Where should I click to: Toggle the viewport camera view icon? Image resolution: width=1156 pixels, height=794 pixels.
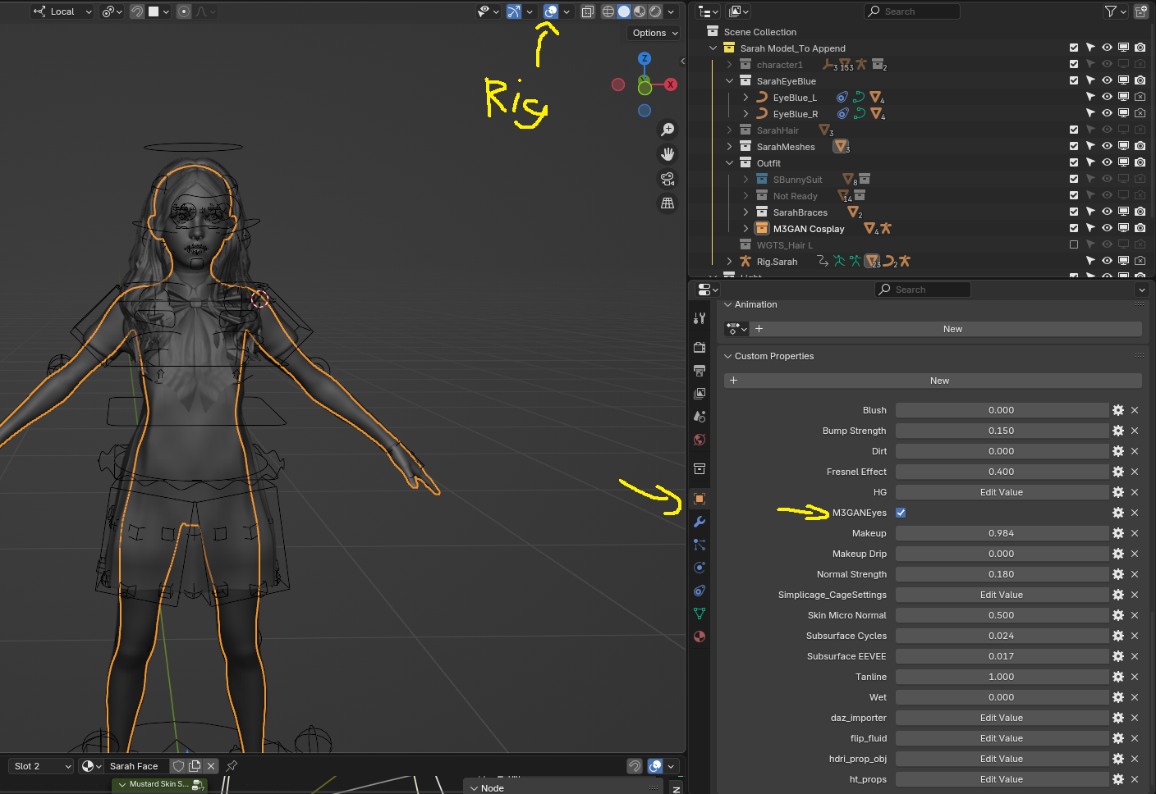click(667, 179)
